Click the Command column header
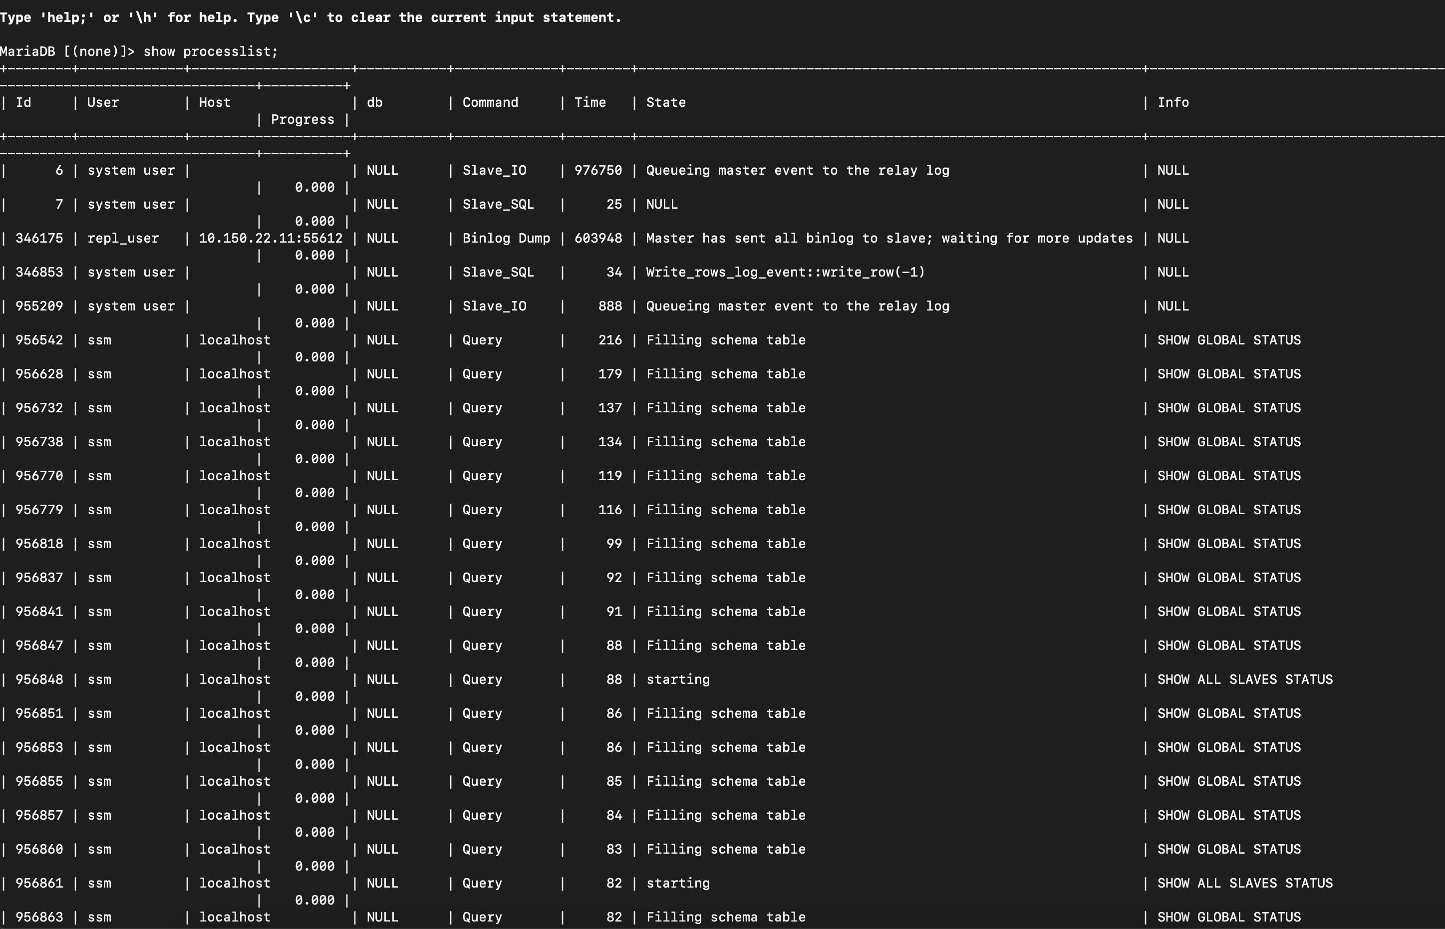Viewport: 1445px width, 929px height. pyautogui.click(x=490, y=102)
